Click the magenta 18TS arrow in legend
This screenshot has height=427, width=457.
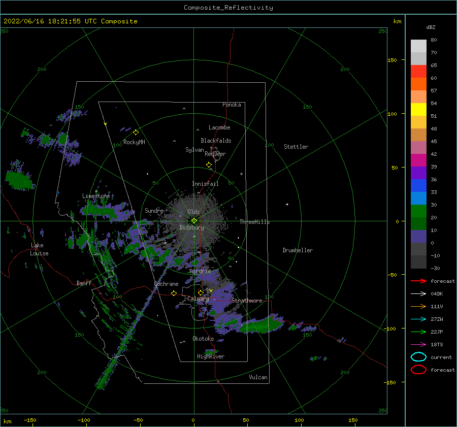coord(418,345)
